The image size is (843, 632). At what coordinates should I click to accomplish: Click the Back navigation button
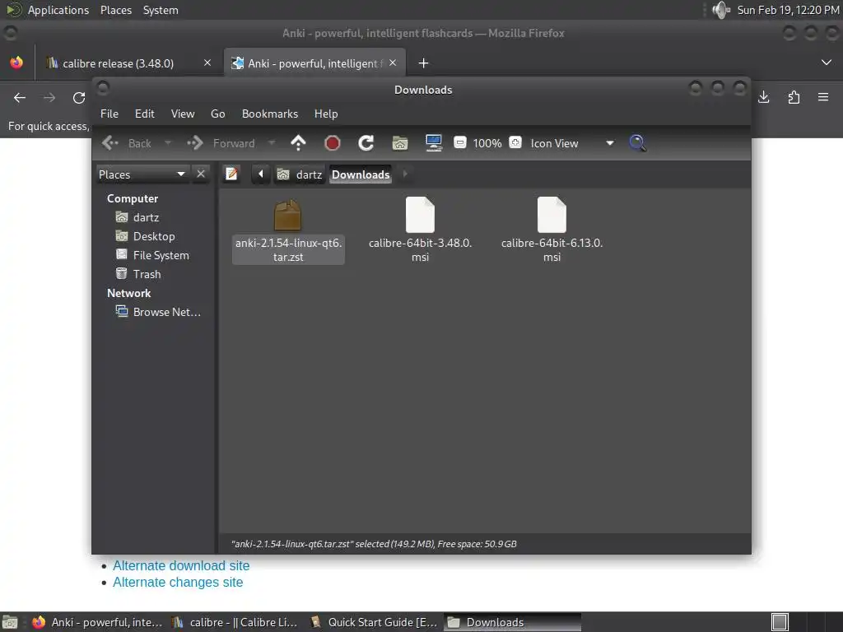click(x=127, y=143)
